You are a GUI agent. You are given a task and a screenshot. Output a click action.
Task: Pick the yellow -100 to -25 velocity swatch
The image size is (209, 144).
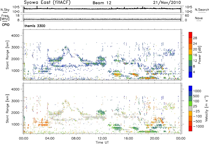tap(190, 114)
